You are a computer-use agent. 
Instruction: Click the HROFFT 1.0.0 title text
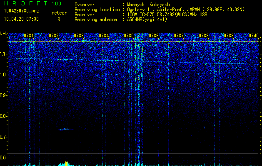[x=32, y=3]
